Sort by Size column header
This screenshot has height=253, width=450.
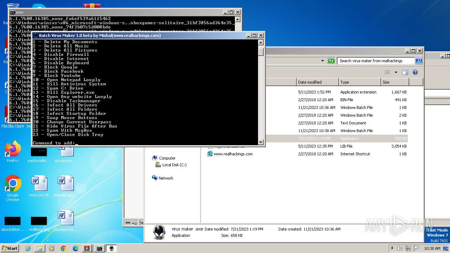pos(395,82)
